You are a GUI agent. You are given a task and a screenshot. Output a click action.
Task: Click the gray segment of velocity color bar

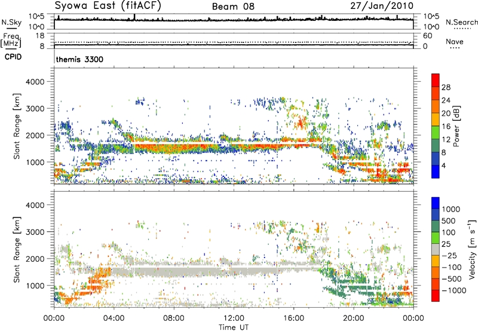(x=436, y=249)
